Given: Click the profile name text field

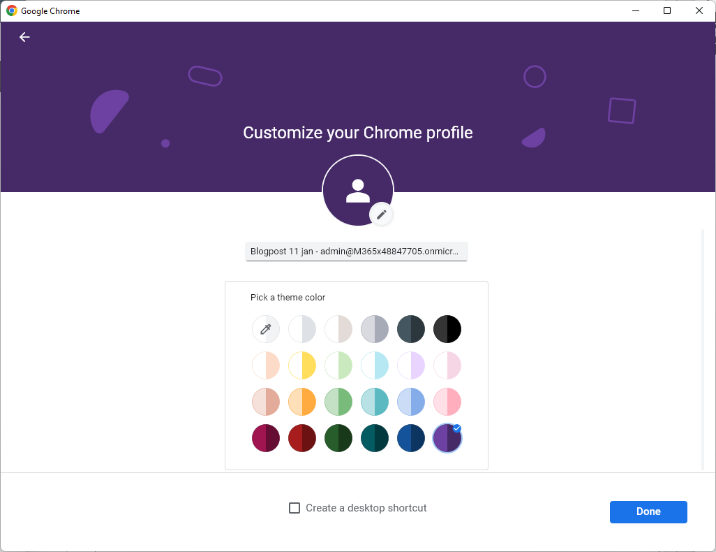Looking at the screenshot, I should tap(356, 252).
